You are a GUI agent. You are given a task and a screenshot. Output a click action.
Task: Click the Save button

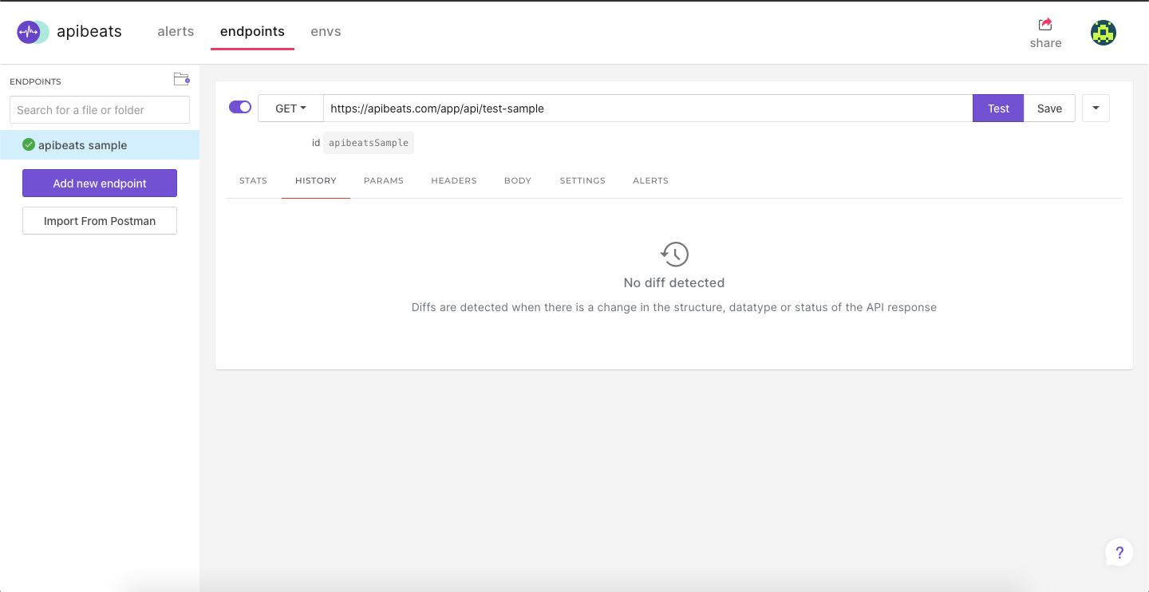click(1049, 109)
